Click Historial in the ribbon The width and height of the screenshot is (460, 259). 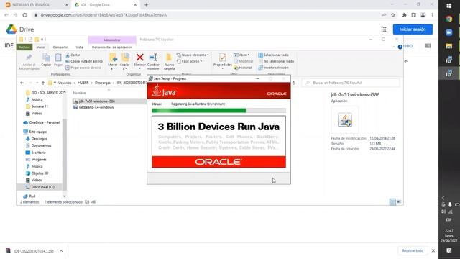pyautogui.click(x=243, y=68)
